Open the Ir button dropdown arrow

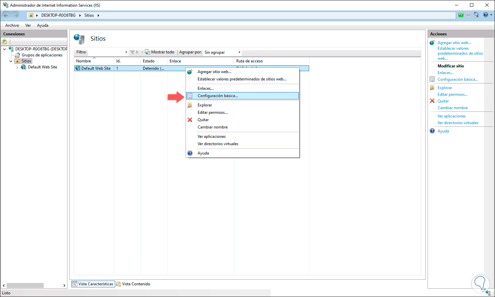coord(142,52)
